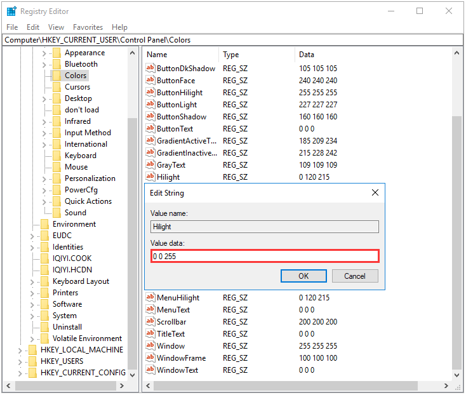This screenshot has width=466, height=395.
Task: Click the Keyboard folder icon
Action: 57,156
